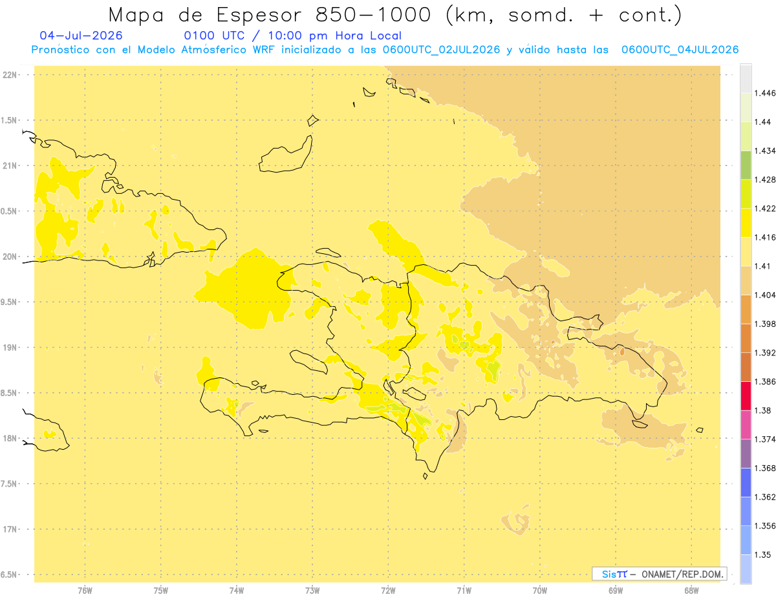Click the '70W' longitude label
The width and height of the screenshot is (776, 599).
tap(539, 590)
